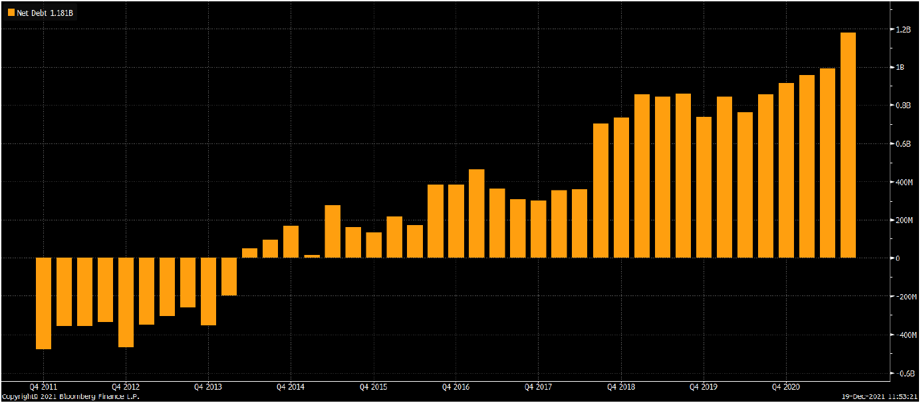The height and width of the screenshot is (403, 921).
Task: Click the Q4 2012 net debt bar
Action: [126, 302]
